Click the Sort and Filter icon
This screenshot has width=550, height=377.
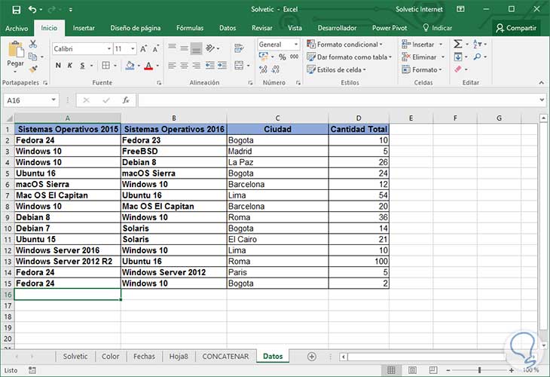478,44
